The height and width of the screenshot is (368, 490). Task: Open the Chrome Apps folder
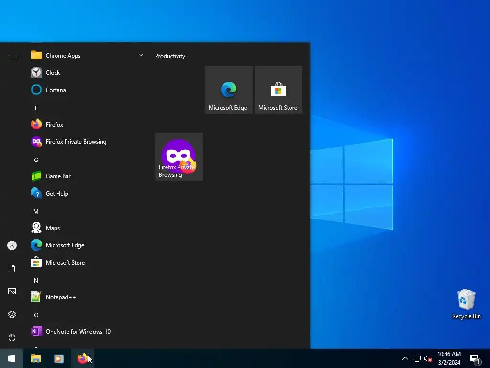coord(87,56)
